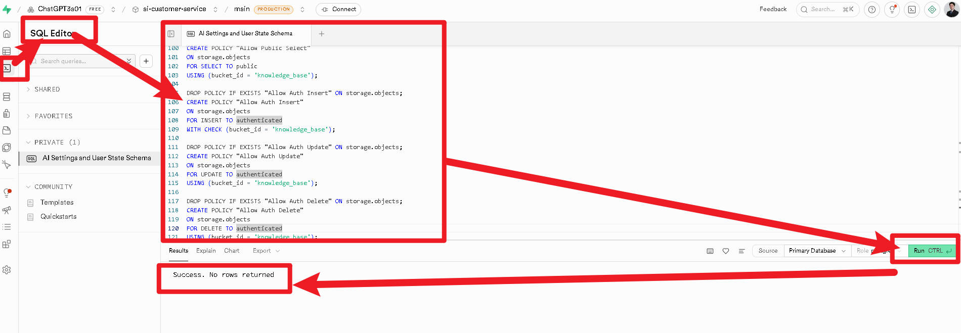Prettify SQL with format icon
The image size is (961, 333).
click(x=741, y=251)
